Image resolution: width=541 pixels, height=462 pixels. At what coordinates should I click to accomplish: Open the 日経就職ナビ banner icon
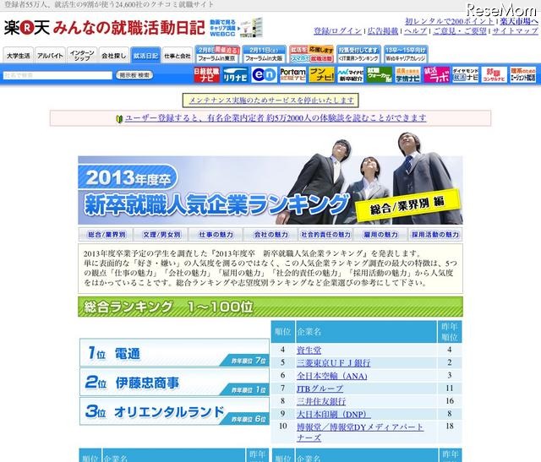click(x=206, y=74)
